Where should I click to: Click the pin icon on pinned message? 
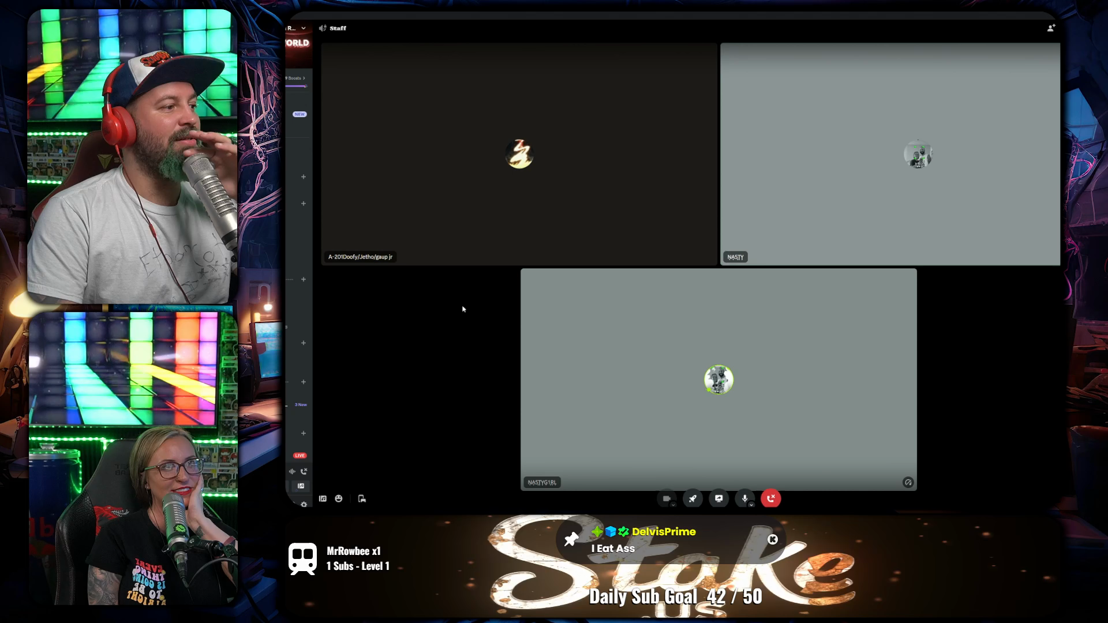coord(571,539)
